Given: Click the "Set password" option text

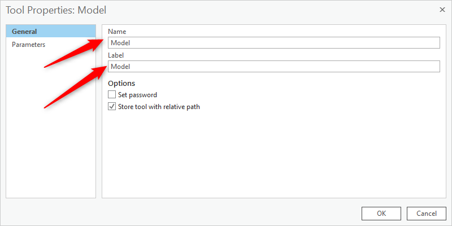Looking at the screenshot, I should [137, 94].
